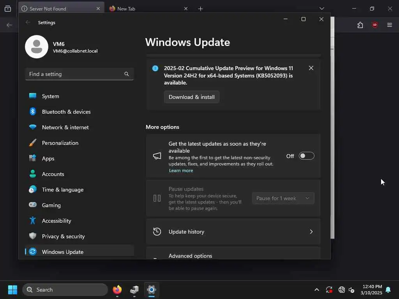The image size is (399, 299).
Task: Open Time & language settings
Action: coord(79,190)
